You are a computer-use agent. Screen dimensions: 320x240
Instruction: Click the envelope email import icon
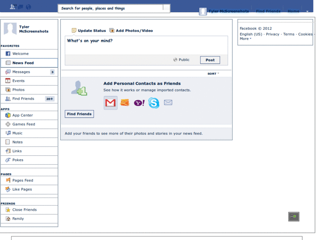(x=168, y=103)
